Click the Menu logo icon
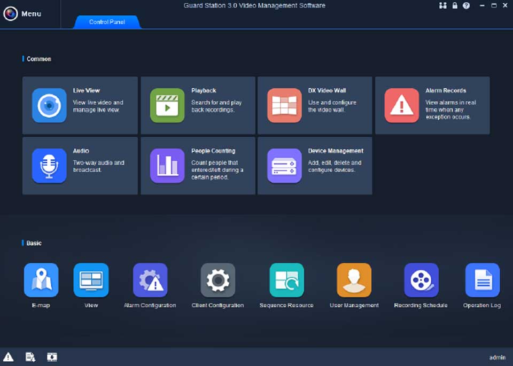 click(11, 14)
